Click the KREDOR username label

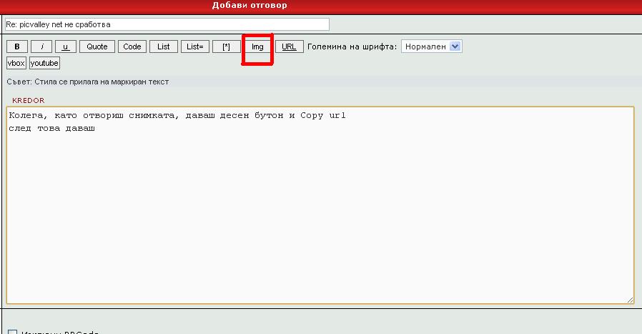point(28,101)
